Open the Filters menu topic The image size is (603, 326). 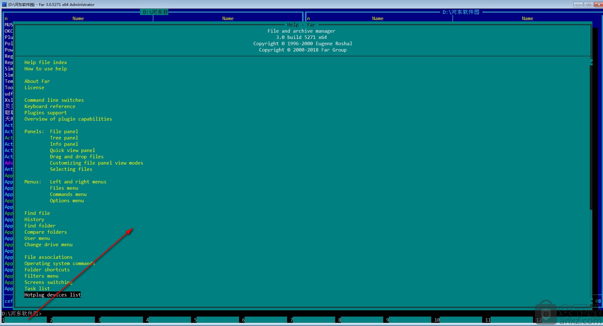pos(41,276)
